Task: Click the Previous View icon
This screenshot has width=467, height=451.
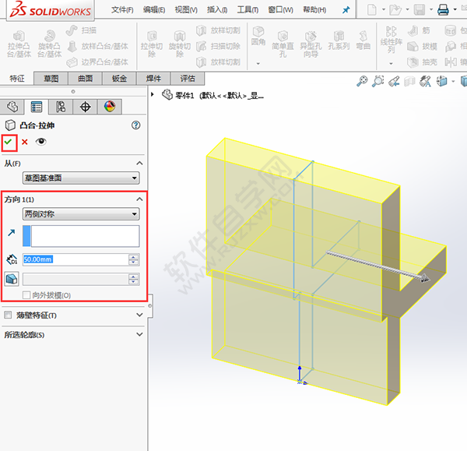Action: (x=394, y=81)
